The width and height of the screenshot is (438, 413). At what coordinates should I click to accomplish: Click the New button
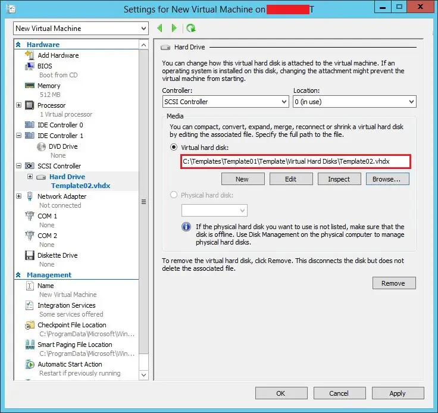[x=243, y=179]
